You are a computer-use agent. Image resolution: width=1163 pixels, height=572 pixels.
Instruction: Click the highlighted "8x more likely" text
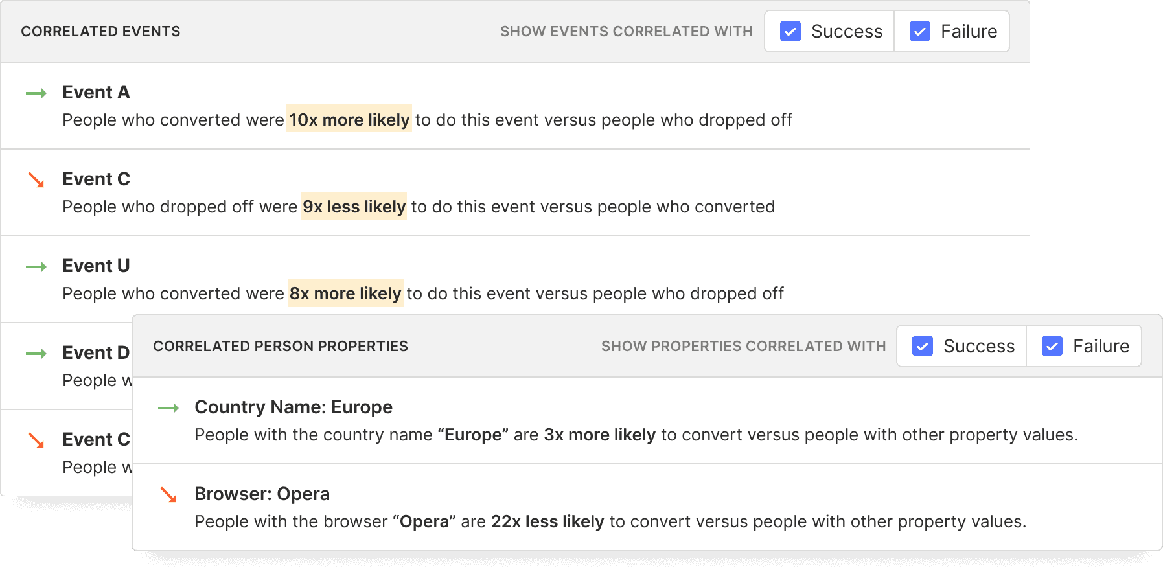pyautogui.click(x=345, y=293)
